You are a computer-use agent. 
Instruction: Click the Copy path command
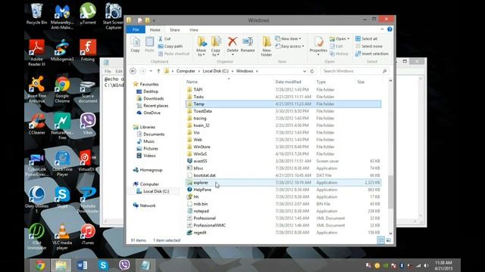(171, 46)
